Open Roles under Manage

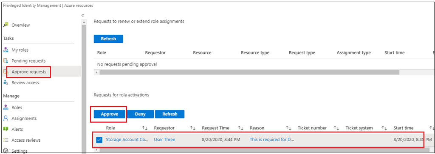[17, 107]
